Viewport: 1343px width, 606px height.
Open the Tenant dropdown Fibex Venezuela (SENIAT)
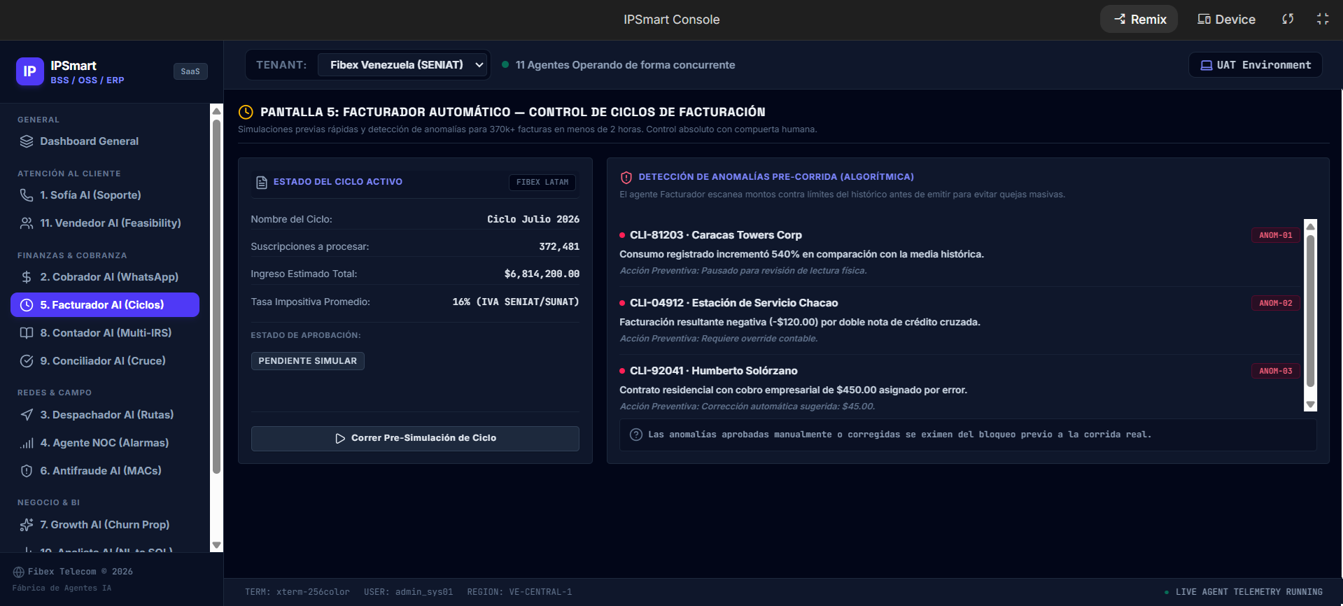tap(402, 65)
